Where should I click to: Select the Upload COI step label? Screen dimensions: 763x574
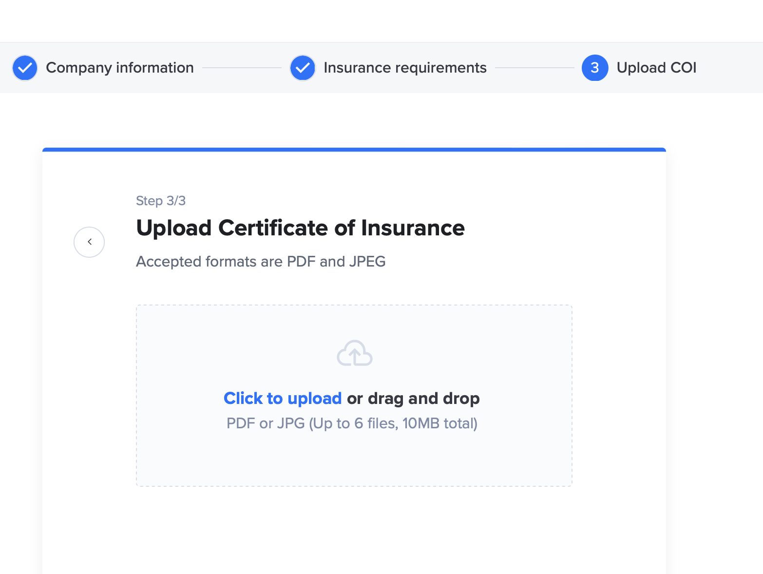tap(656, 68)
